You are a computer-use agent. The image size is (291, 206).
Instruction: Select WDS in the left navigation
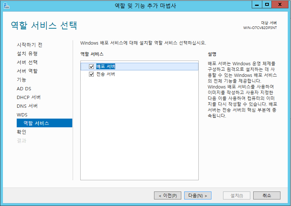[22, 115]
